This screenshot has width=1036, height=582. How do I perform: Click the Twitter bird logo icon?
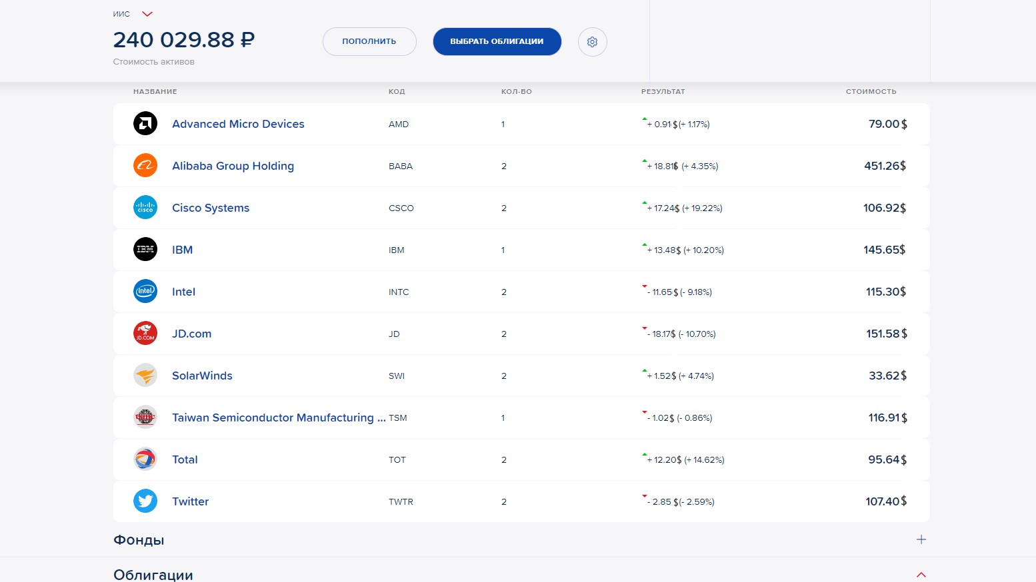[x=145, y=501]
